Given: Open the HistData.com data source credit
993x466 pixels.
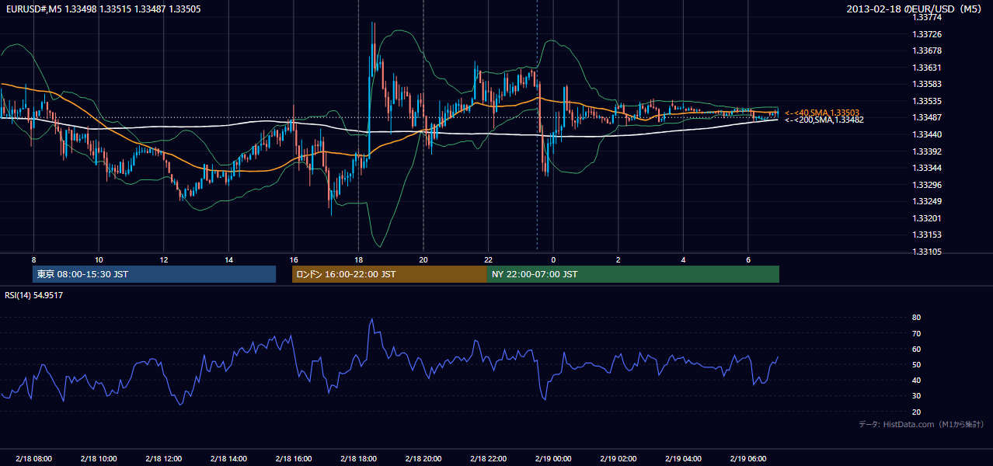Looking at the screenshot, I should tap(922, 424).
